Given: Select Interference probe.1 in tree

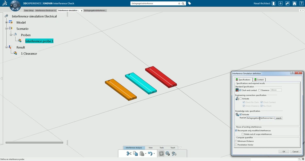Looking at the screenshot, I should click(x=39, y=41).
